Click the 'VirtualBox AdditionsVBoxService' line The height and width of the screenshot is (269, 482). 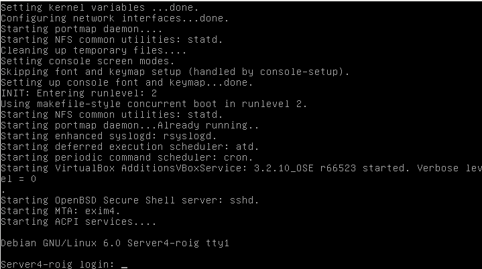click(241, 168)
